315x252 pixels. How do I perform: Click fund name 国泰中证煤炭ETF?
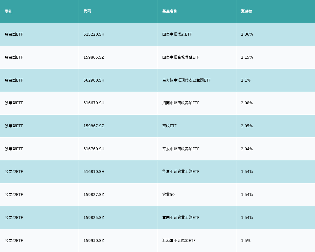pos(177,34)
